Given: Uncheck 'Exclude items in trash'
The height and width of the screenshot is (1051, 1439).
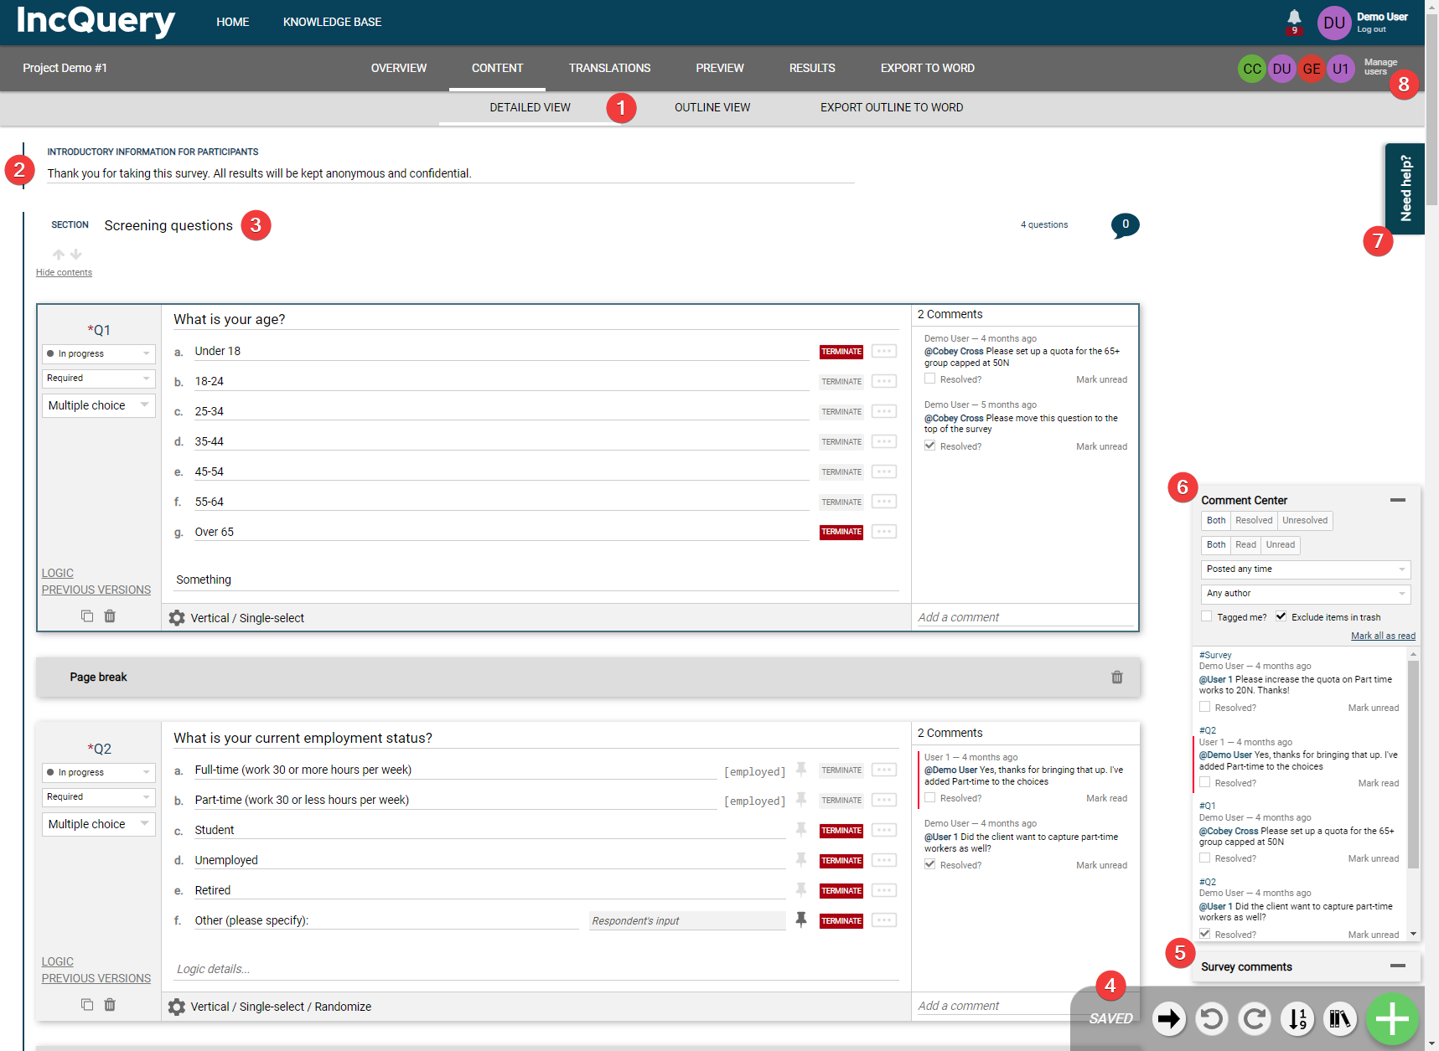Looking at the screenshot, I should pos(1281,616).
